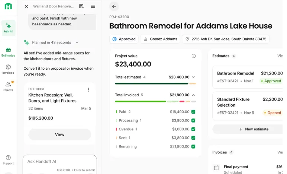Click the project value info icon
The image size is (287, 174).
[194, 56]
